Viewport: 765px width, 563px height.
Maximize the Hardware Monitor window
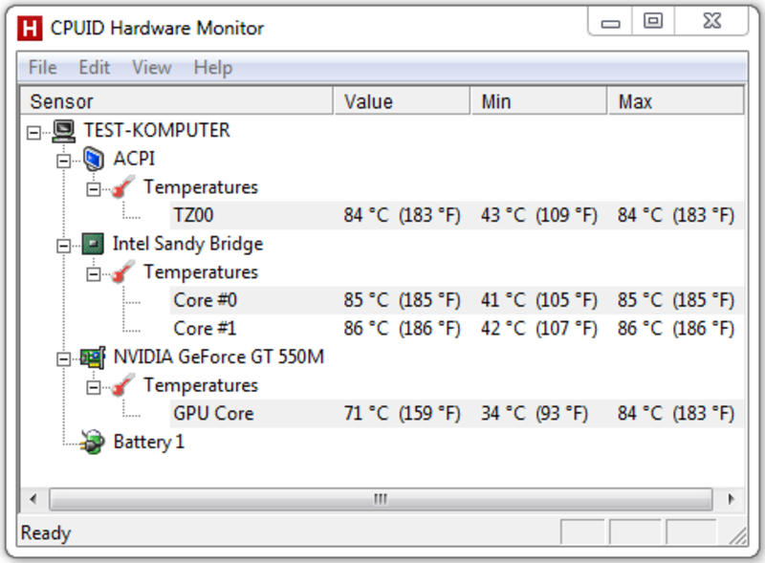[x=653, y=21]
